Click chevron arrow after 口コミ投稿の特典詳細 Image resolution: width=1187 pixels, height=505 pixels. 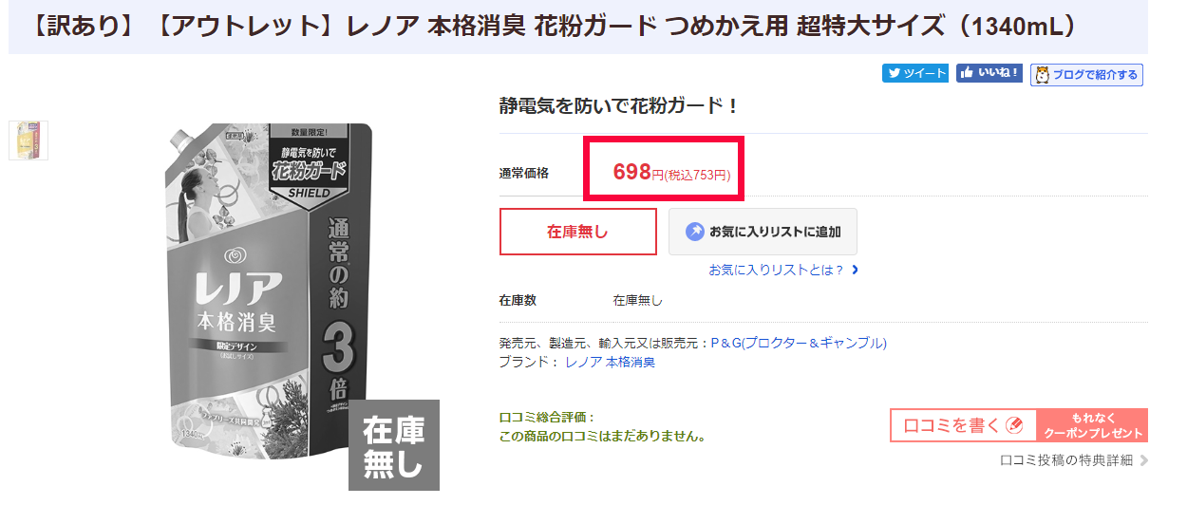pos(1143,460)
